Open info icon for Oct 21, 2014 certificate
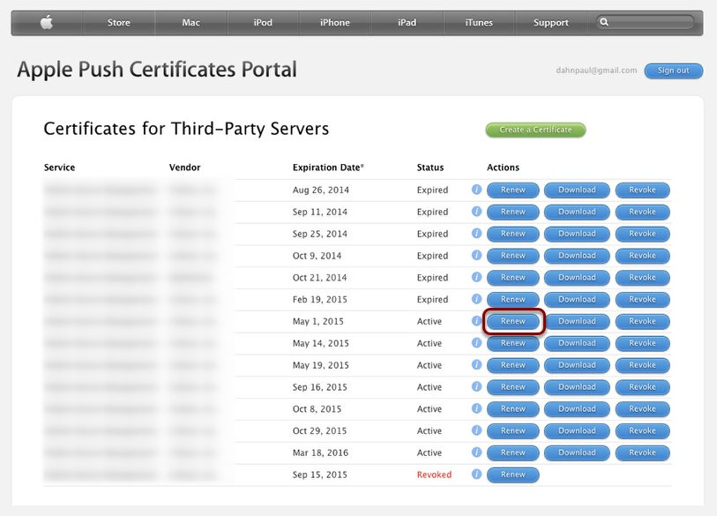 point(476,277)
